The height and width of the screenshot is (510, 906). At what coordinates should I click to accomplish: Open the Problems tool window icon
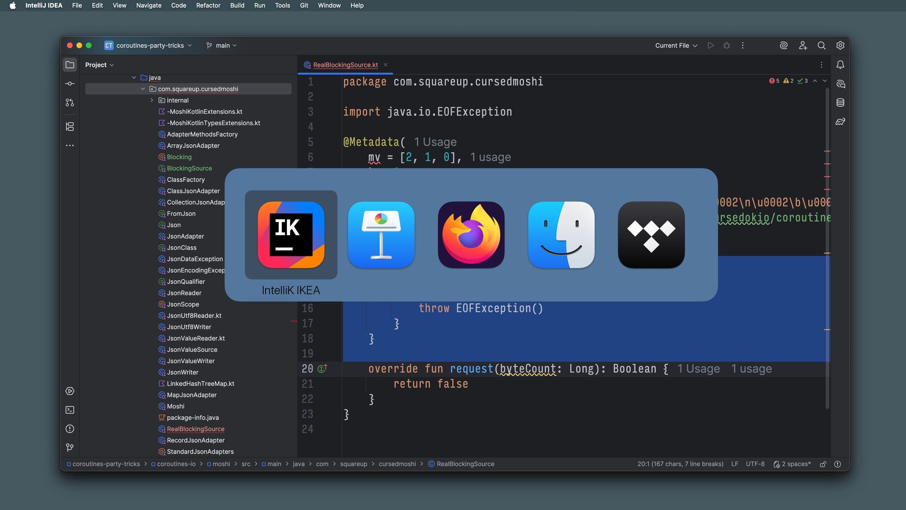[70, 429]
